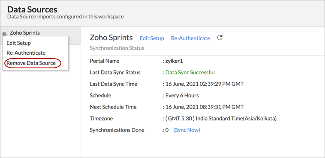Click the green Data Sync Successful status text
Viewport: 325px width, 158px height.
(190, 73)
